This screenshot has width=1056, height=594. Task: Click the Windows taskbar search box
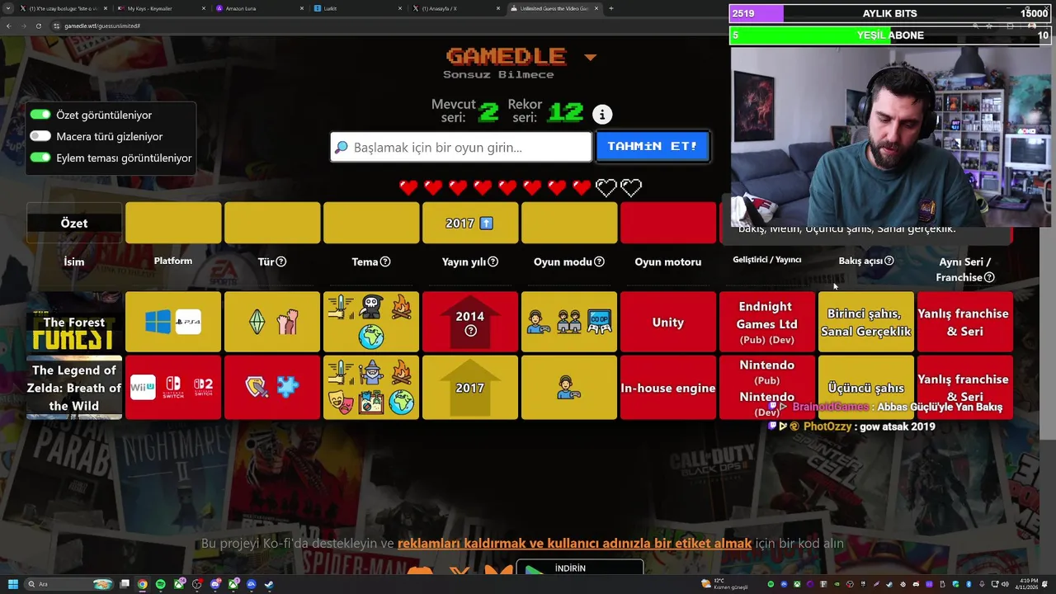[x=69, y=584]
